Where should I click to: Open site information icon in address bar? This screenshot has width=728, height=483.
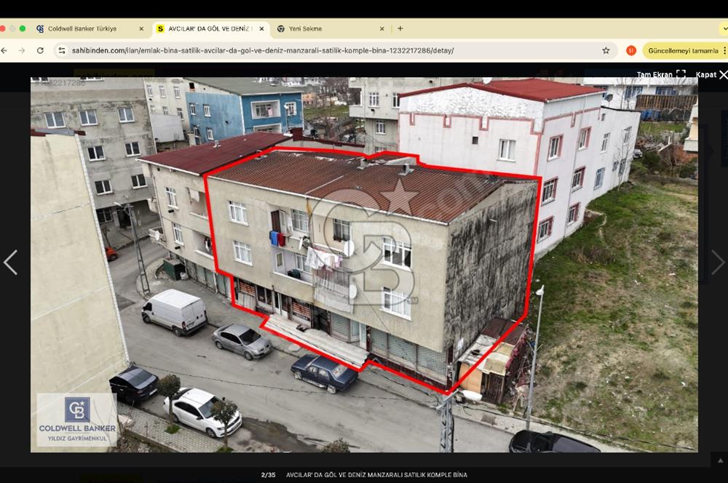click(x=62, y=51)
